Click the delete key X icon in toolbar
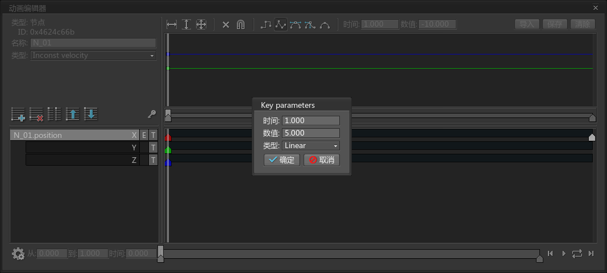This screenshot has width=607, height=273. tap(226, 25)
